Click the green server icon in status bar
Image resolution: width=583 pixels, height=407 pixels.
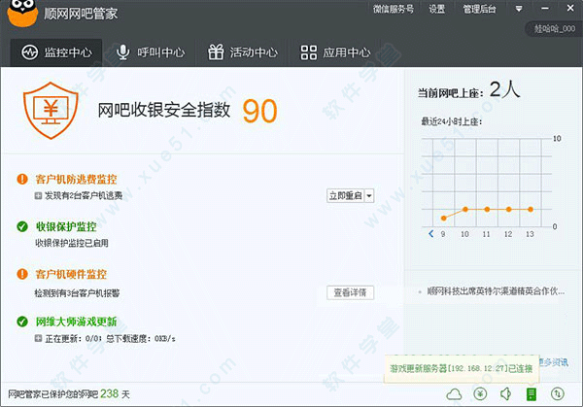[x=532, y=394]
